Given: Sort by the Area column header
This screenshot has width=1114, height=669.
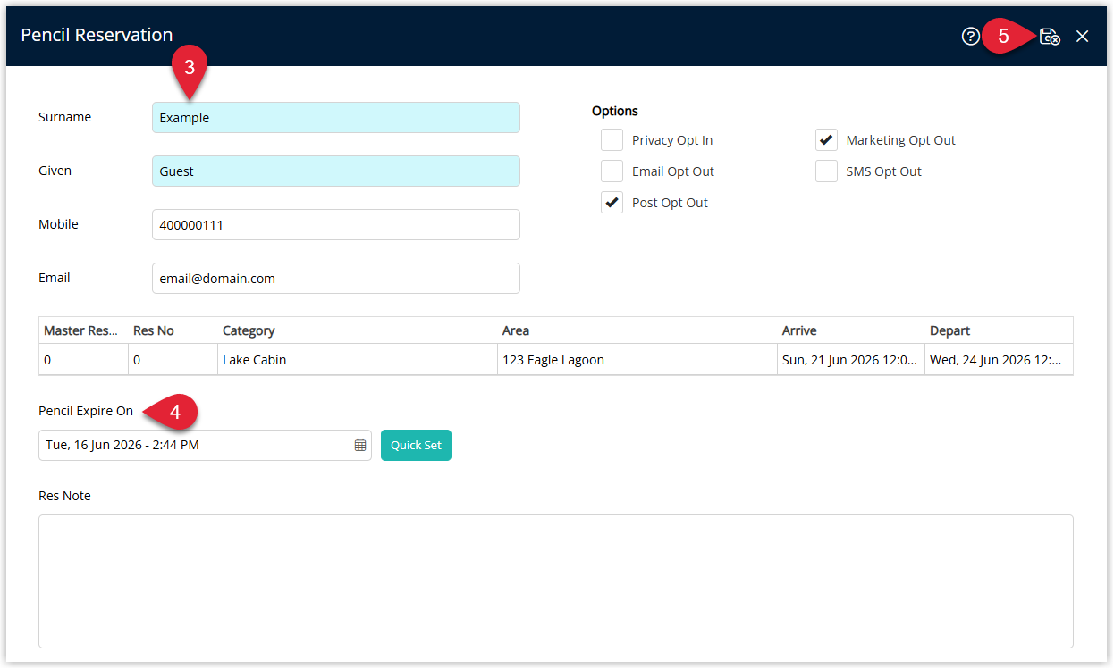Looking at the screenshot, I should coord(637,330).
